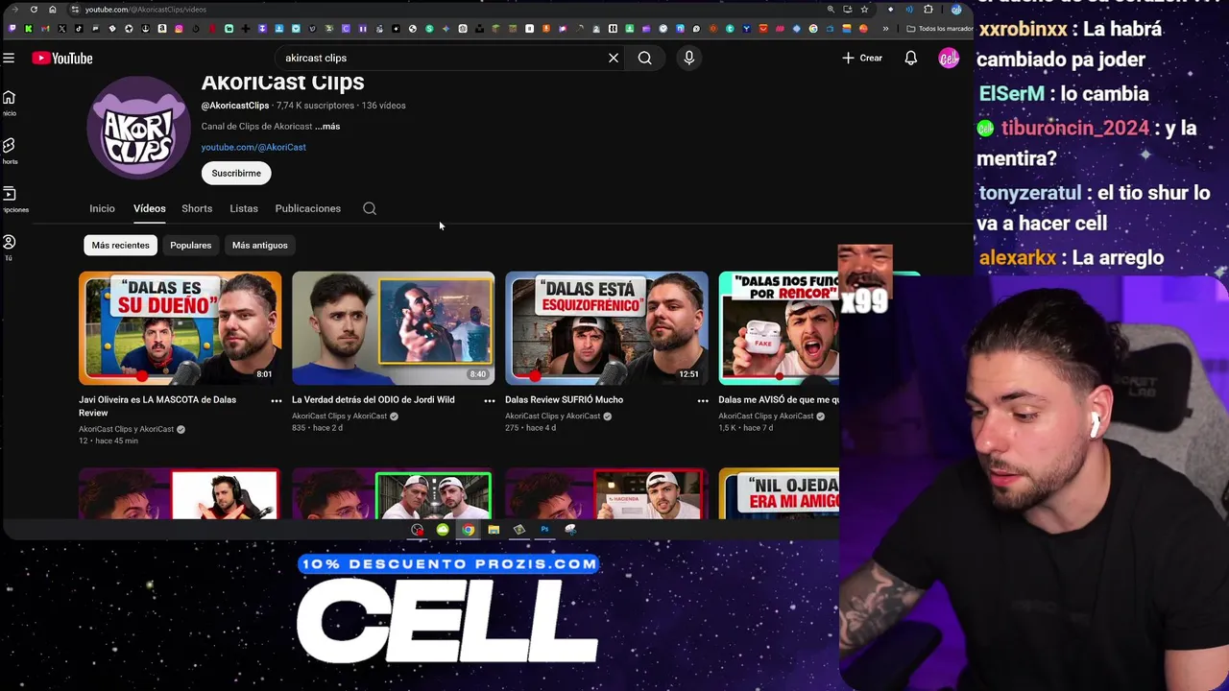Open OBS from the taskbar

point(418,530)
